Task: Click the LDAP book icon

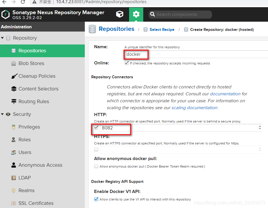Action: pos(14,178)
